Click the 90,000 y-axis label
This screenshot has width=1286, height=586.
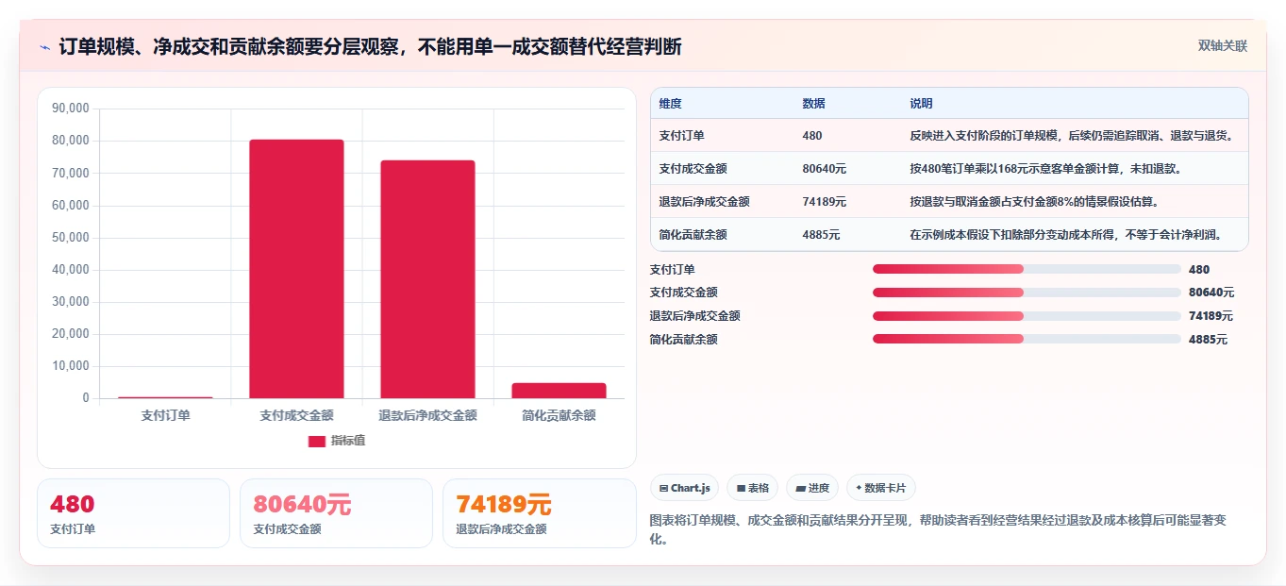pyautogui.click(x=71, y=109)
